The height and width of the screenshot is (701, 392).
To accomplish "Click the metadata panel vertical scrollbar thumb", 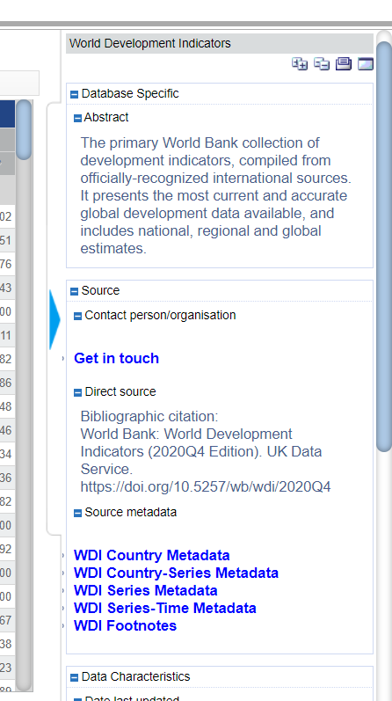I will click(x=384, y=246).
